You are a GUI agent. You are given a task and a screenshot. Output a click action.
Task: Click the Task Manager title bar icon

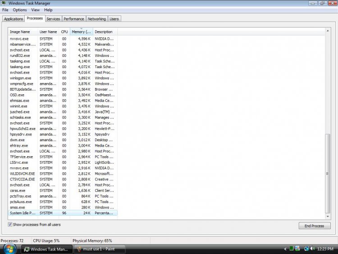(x=4, y=3)
